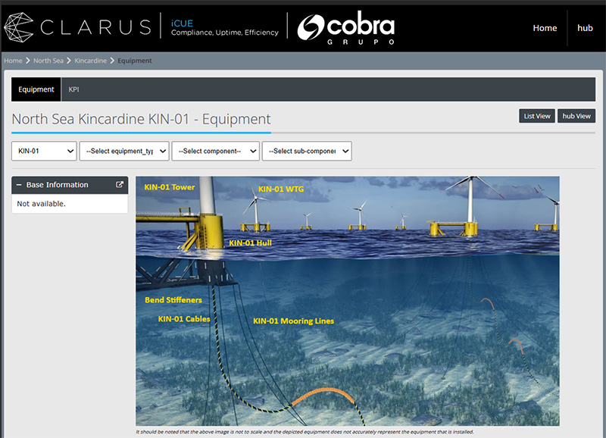Switch to the KPI tab
Screen dimensions: 606x438
tap(73, 89)
